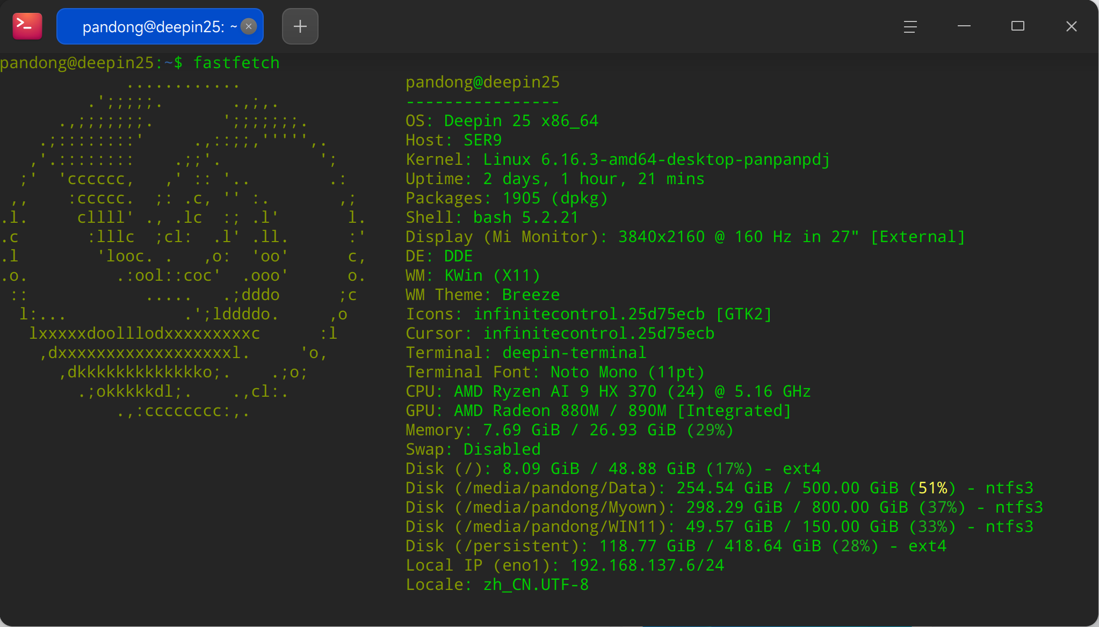This screenshot has width=1099, height=627.
Task: Click the shell prompt pandong@deepin25:~$
Action: pyautogui.click(x=91, y=63)
